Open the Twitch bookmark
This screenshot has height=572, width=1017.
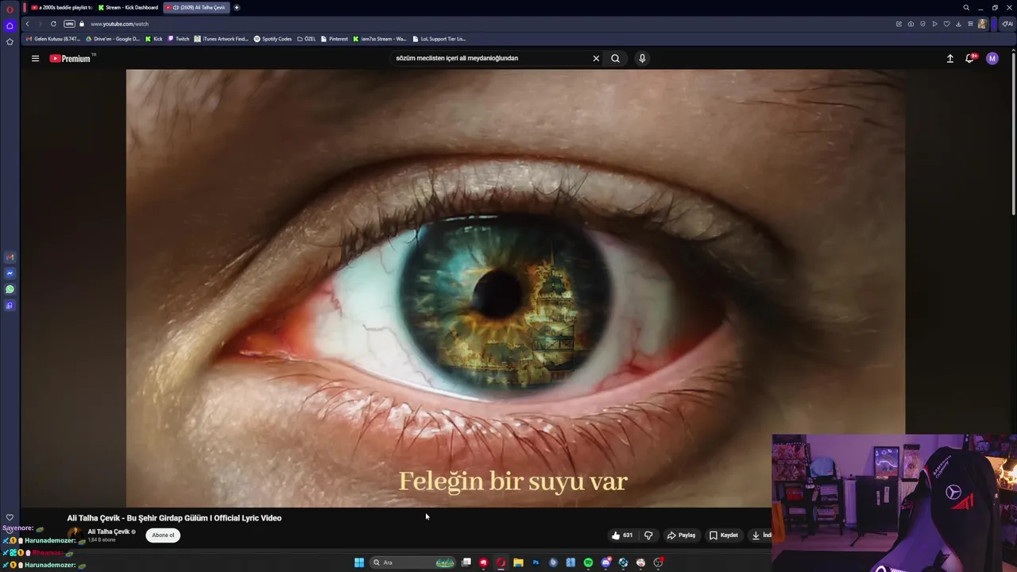179,39
